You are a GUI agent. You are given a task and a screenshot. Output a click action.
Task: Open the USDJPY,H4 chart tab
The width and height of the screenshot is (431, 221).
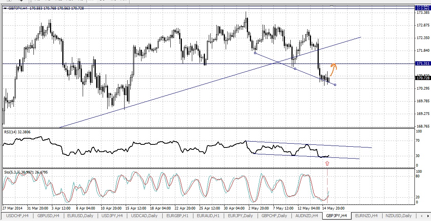tap(112, 216)
